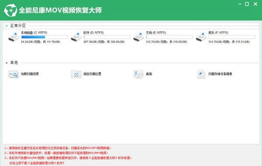Click the desktop monitor icon

click(x=138, y=74)
